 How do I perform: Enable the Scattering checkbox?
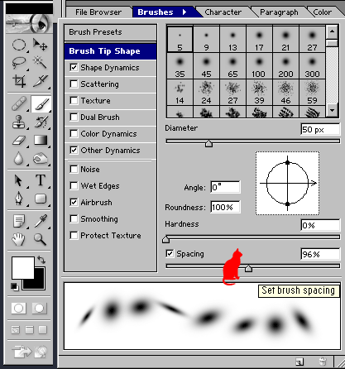pyautogui.click(x=74, y=84)
